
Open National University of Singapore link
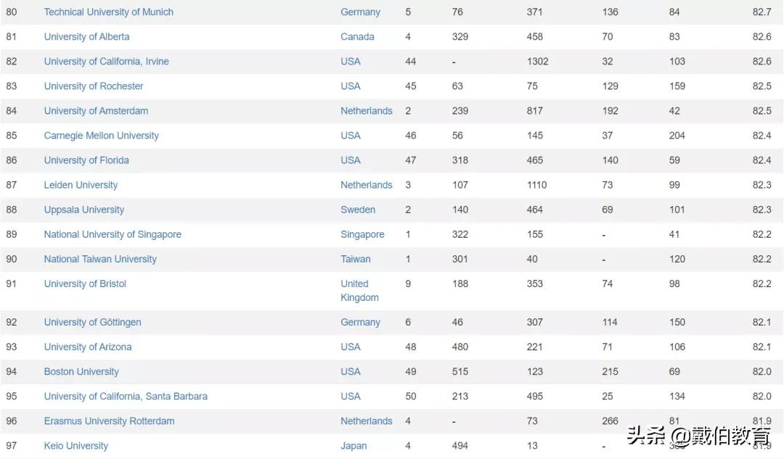[x=113, y=234]
